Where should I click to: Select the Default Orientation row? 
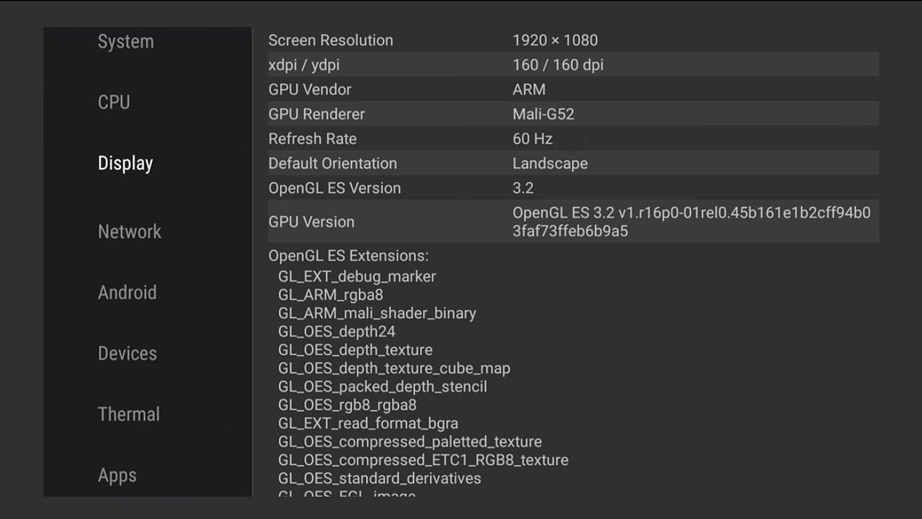[x=572, y=164]
